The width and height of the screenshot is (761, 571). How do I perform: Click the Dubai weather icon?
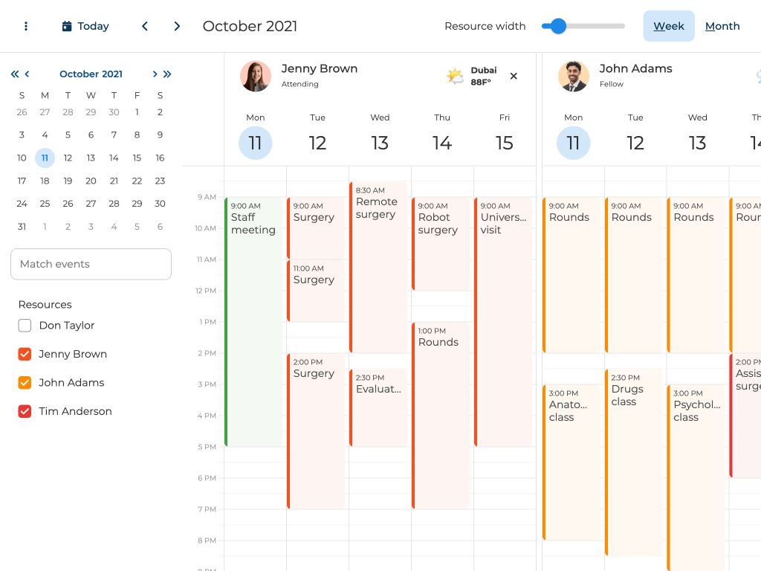pos(455,76)
